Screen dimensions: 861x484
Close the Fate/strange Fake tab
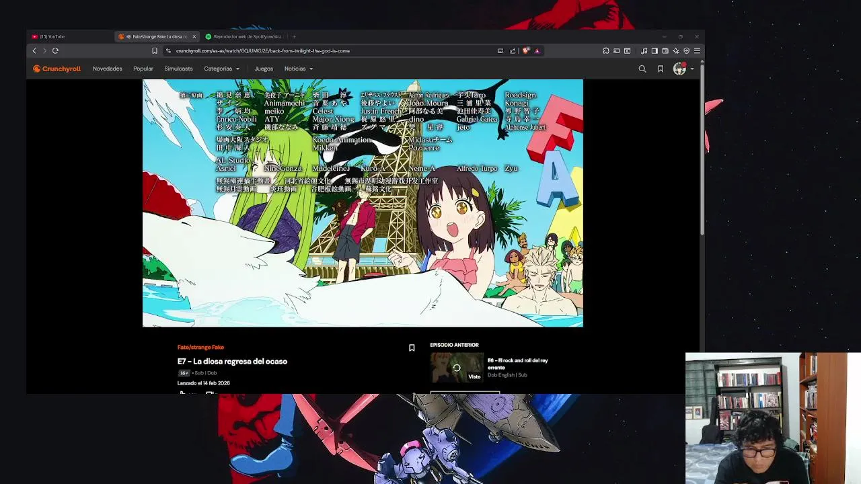(194, 36)
